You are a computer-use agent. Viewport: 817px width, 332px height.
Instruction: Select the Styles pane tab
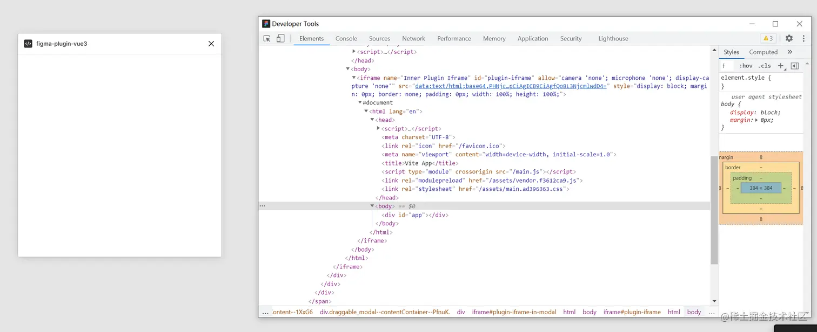click(x=731, y=52)
